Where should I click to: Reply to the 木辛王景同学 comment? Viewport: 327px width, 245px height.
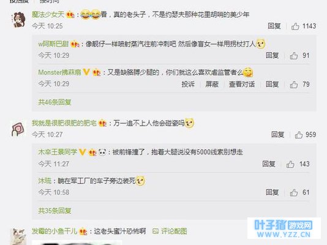[x=269, y=164]
